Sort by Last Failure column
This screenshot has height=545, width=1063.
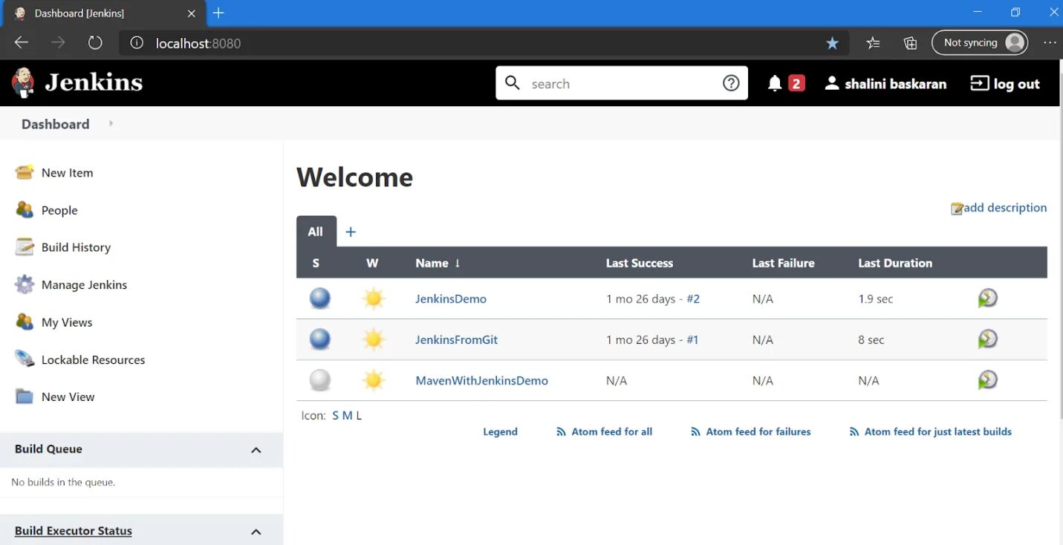pyautogui.click(x=783, y=263)
